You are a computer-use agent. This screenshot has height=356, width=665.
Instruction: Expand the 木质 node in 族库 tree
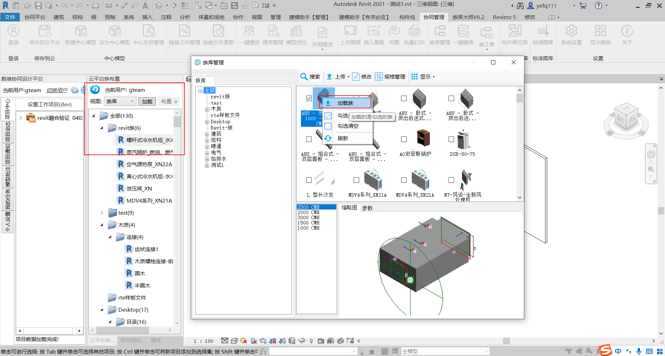(x=207, y=109)
